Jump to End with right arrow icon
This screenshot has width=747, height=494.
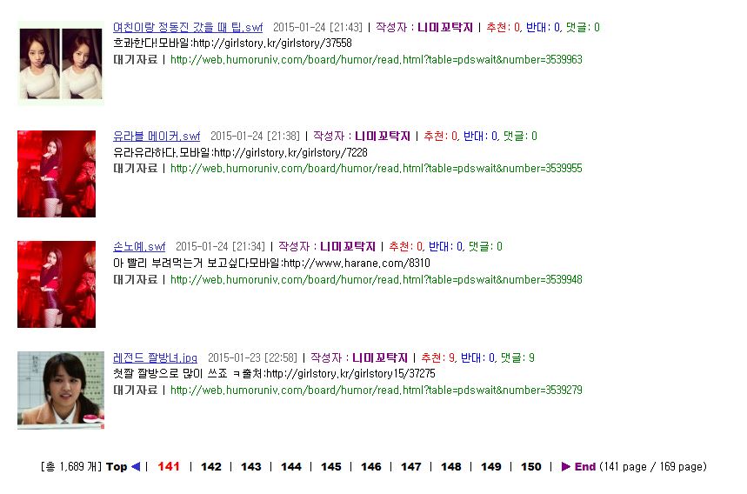point(578,467)
